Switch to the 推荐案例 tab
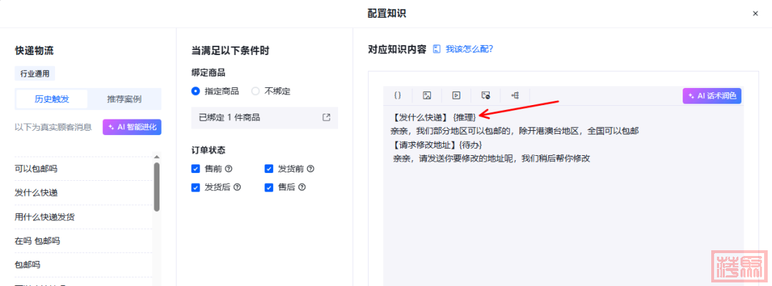This screenshot has width=772, height=286. tap(124, 99)
